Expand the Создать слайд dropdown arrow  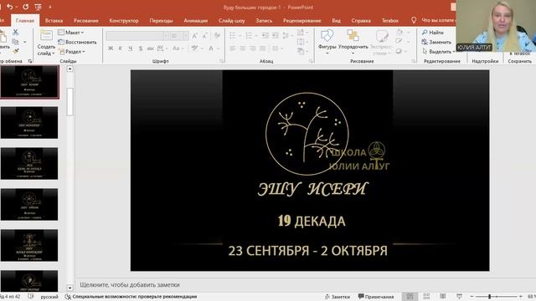pos(54,54)
